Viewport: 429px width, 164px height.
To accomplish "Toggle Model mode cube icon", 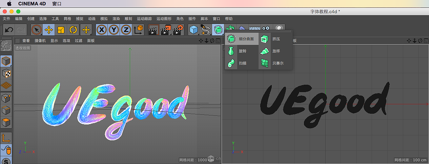I will 6,61.
